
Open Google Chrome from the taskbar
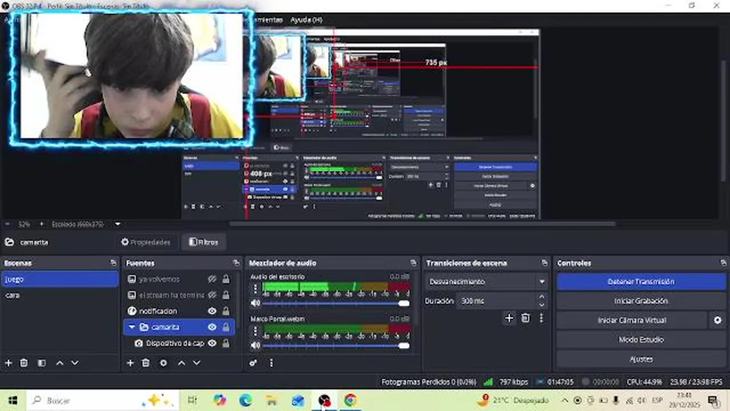pos(350,400)
